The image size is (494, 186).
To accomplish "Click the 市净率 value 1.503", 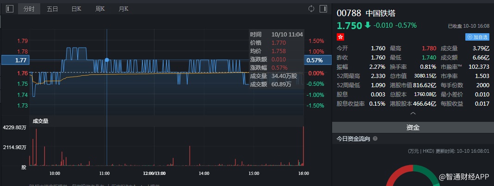I will pos(482,76).
